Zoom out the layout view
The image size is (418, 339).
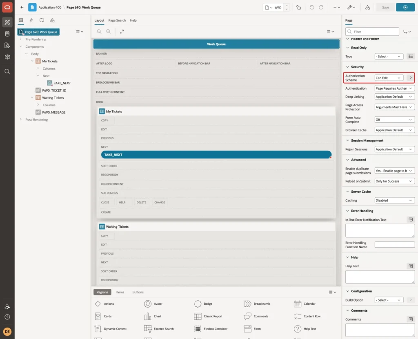(x=99, y=31)
